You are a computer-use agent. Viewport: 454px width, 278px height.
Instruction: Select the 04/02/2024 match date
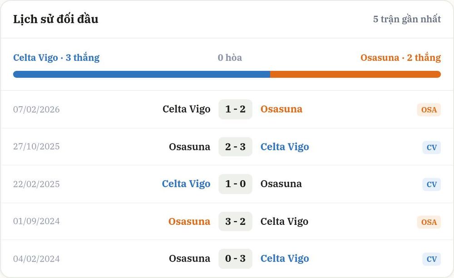coord(36,258)
